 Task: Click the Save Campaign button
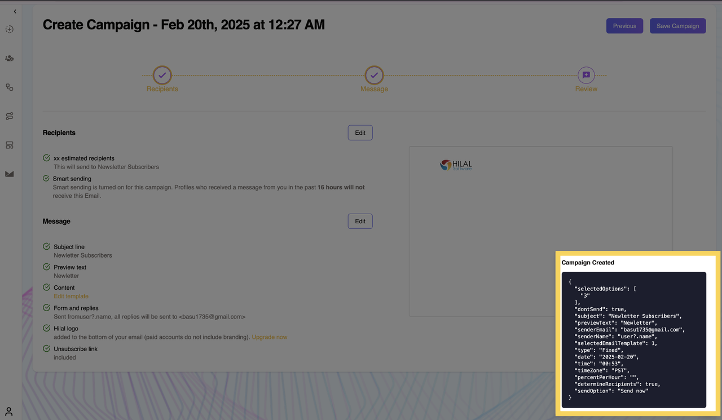pyautogui.click(x=677, y=25)
